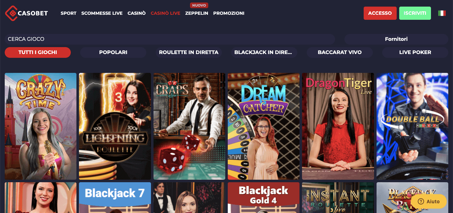Launch the Lightning Roulette game
Screen dimensions: 453x213
click(x=115, y=126)
